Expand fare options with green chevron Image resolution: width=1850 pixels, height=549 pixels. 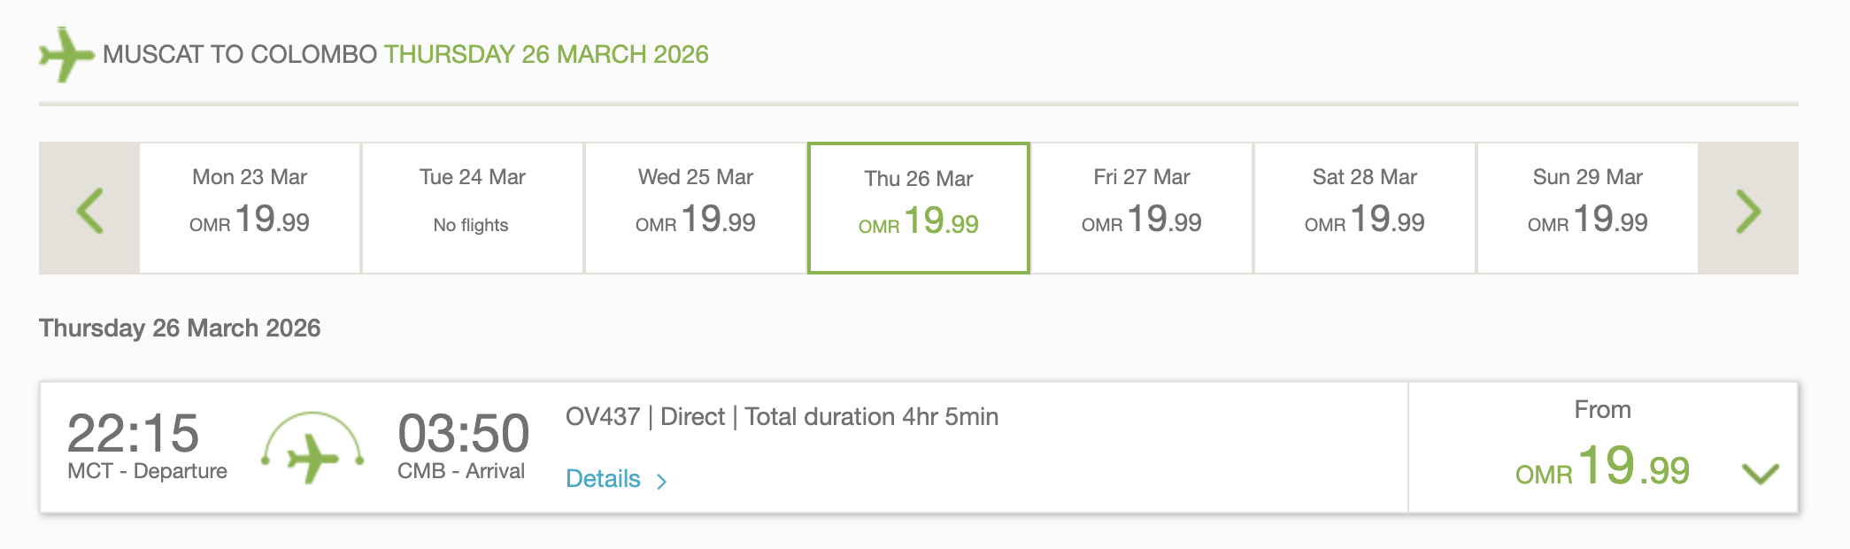coord(1760,474)
